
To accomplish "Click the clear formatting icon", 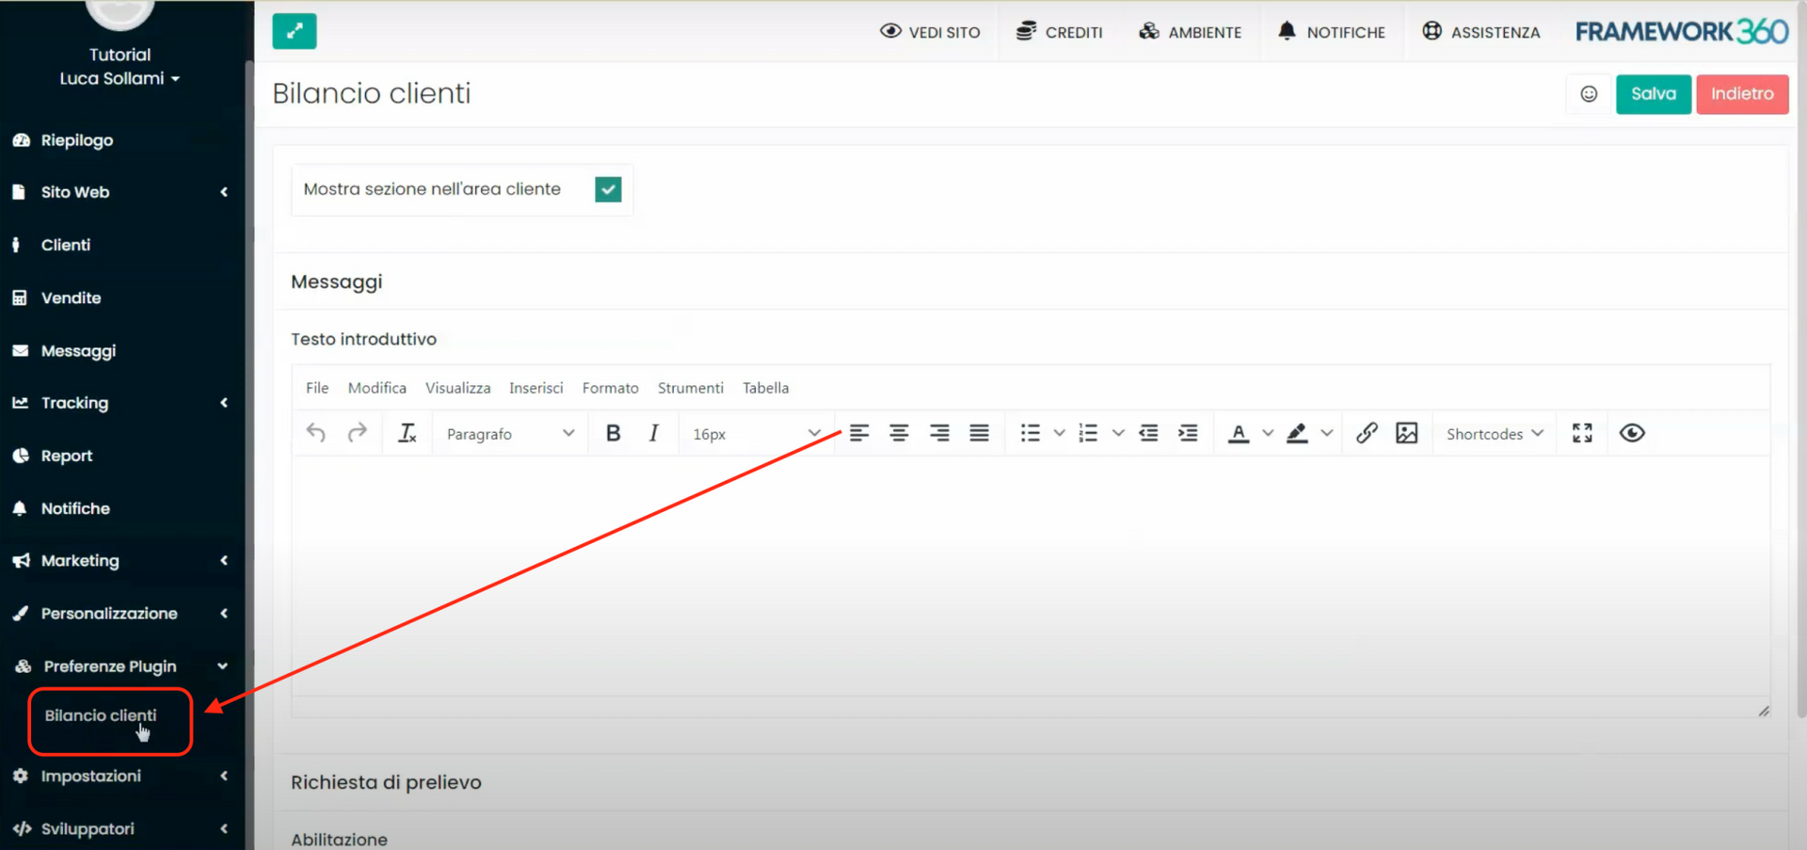I will click(x=407, y=433).
